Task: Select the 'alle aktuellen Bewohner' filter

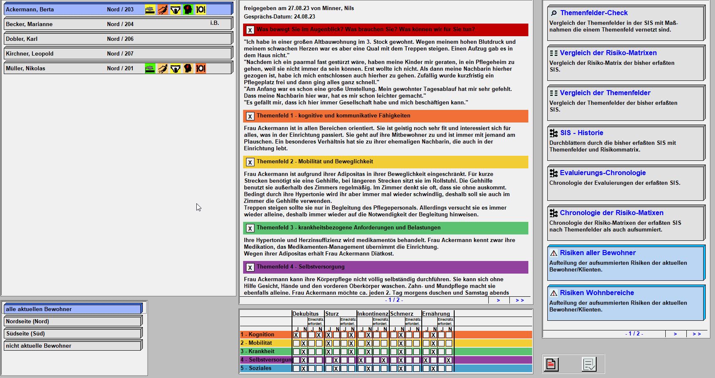Action: click(x=73, y=309)
